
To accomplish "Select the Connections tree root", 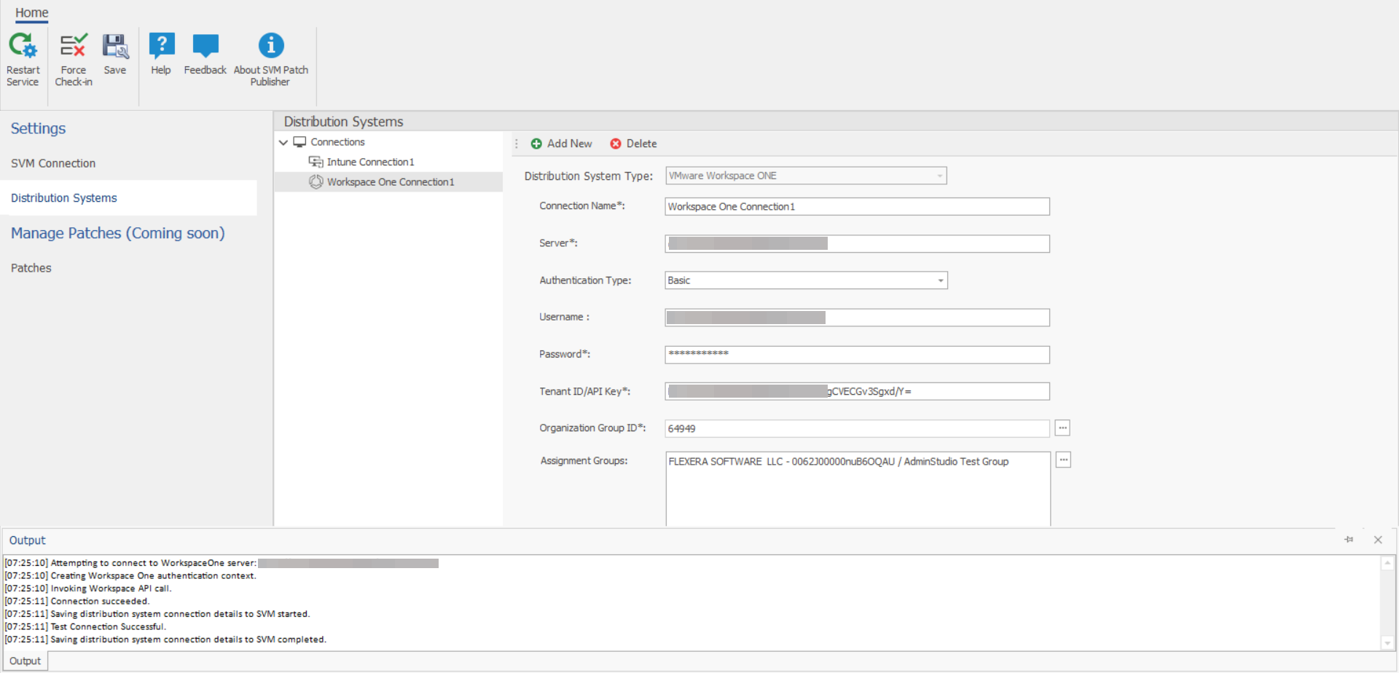I will click(x=337, y=142).
